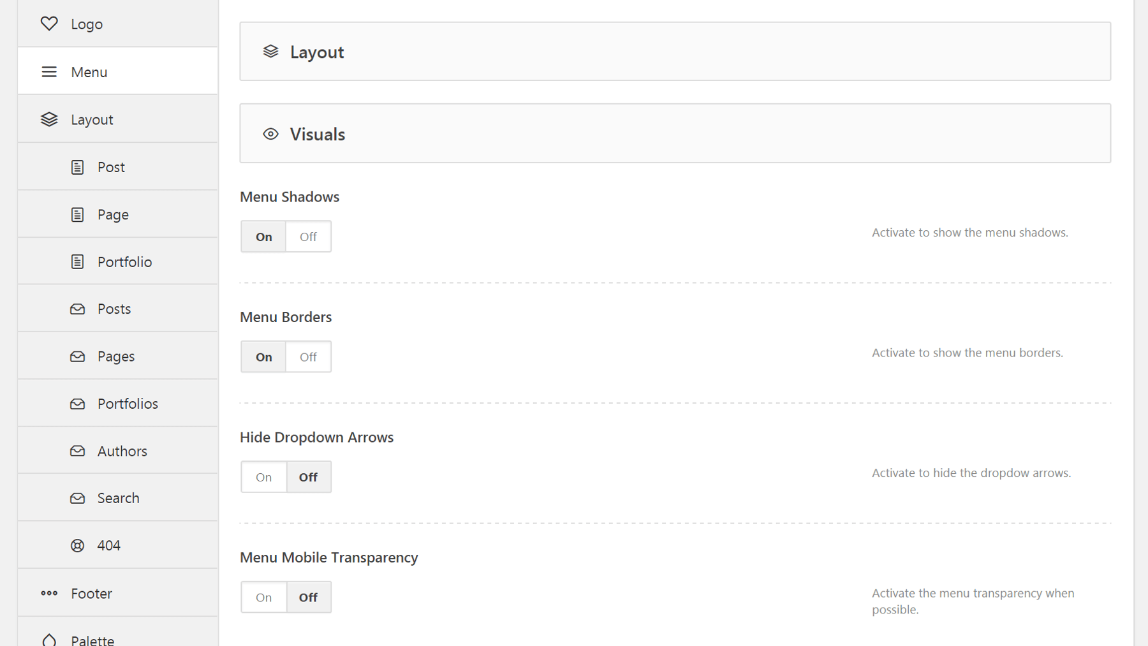Expand the Layout section panel
The image size is (1148, 646).
tap(675, 52)
